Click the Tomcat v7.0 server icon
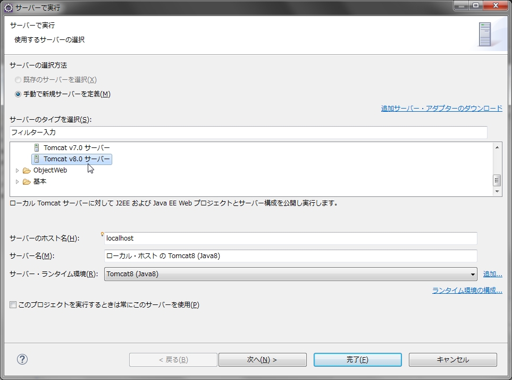Image resolution: width=512 pixels, height=380 pixels. [x=37, y=147]
